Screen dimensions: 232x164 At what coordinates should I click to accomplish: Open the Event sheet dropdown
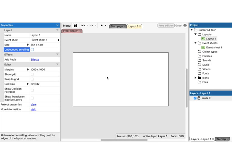(45, 40)
